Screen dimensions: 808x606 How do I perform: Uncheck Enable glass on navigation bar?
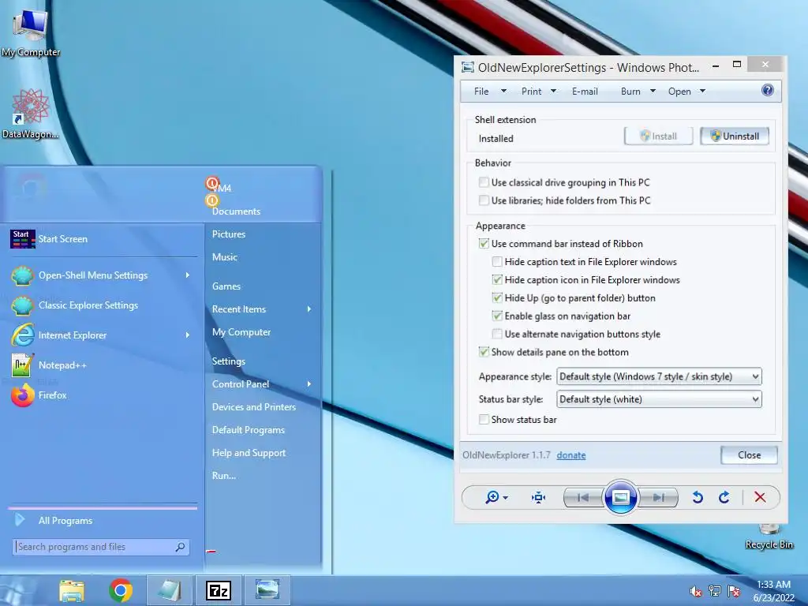coord(497,316)
